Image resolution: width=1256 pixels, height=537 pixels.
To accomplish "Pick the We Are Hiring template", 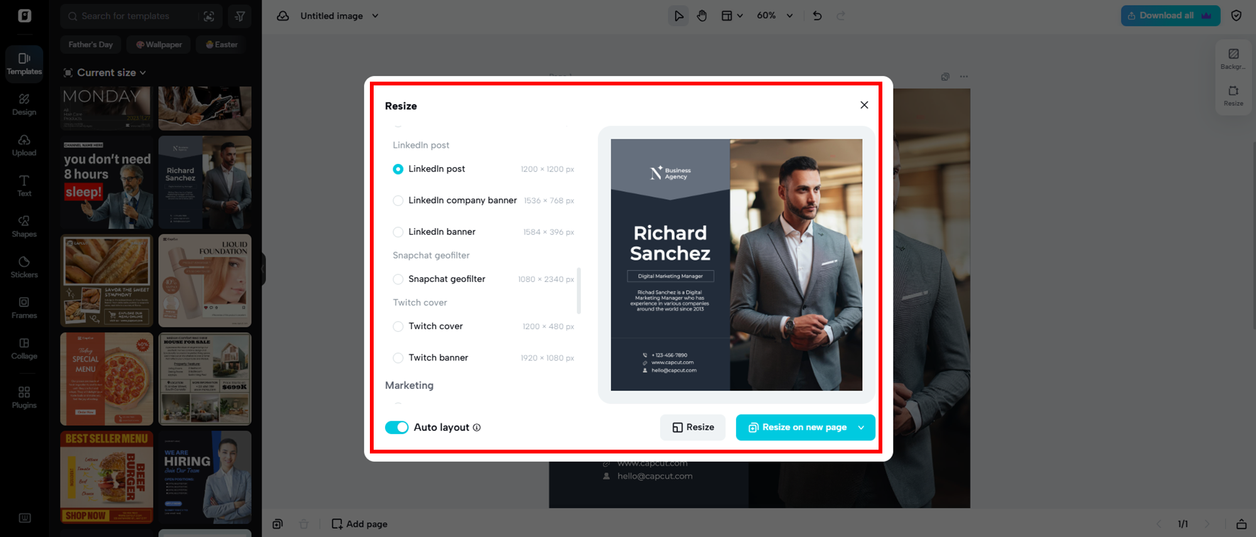I will 205,477.
